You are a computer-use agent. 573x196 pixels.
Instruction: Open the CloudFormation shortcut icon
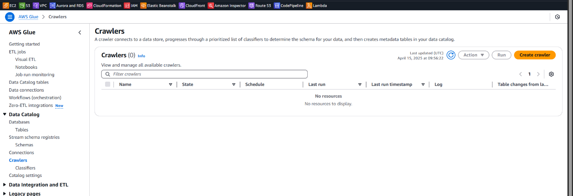pyautogui.click(x=89, y=6)
